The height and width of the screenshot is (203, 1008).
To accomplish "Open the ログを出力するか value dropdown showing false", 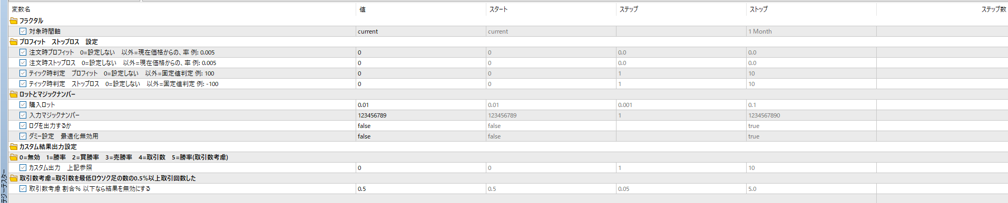I will pyautogui.click(x=420, y=126).
